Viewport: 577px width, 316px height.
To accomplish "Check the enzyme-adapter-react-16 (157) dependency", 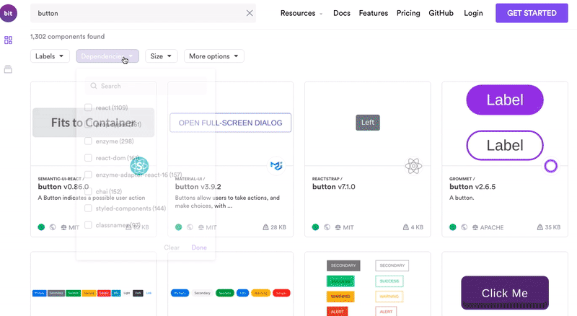I will pyautogui.click(x=88, y=175).
